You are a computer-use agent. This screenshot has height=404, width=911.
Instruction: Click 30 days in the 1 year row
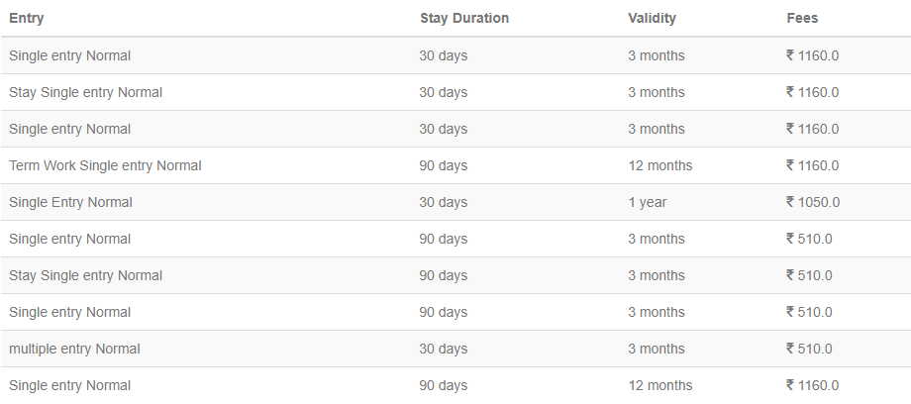[444, 202]
